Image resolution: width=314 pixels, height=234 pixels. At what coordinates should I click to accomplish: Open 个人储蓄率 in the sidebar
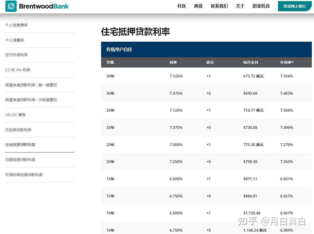tap(15, 40)
